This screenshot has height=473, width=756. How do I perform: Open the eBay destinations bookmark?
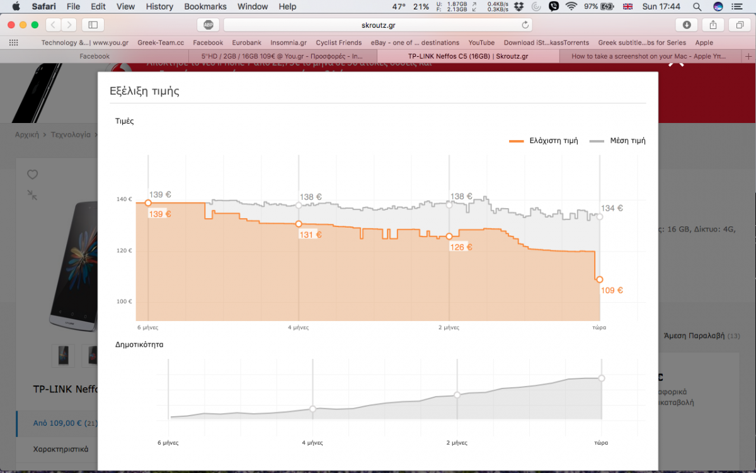[x=415, y=43]
